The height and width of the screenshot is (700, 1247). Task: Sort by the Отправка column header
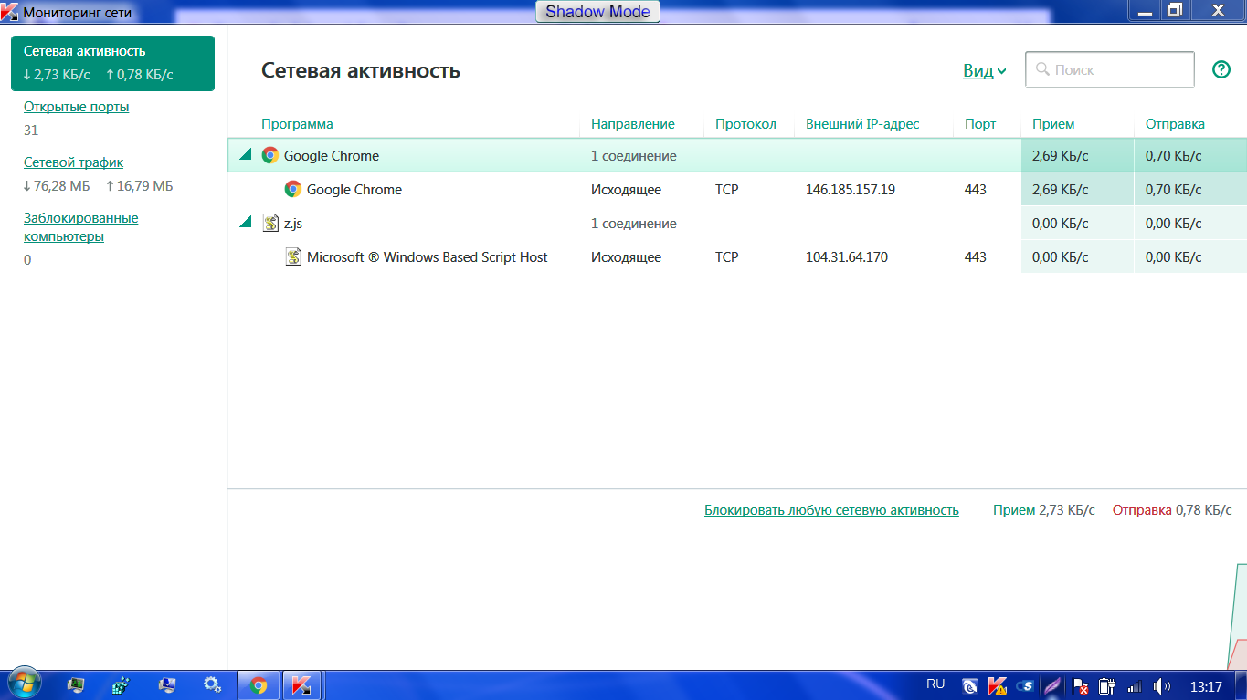(1175, 124)
